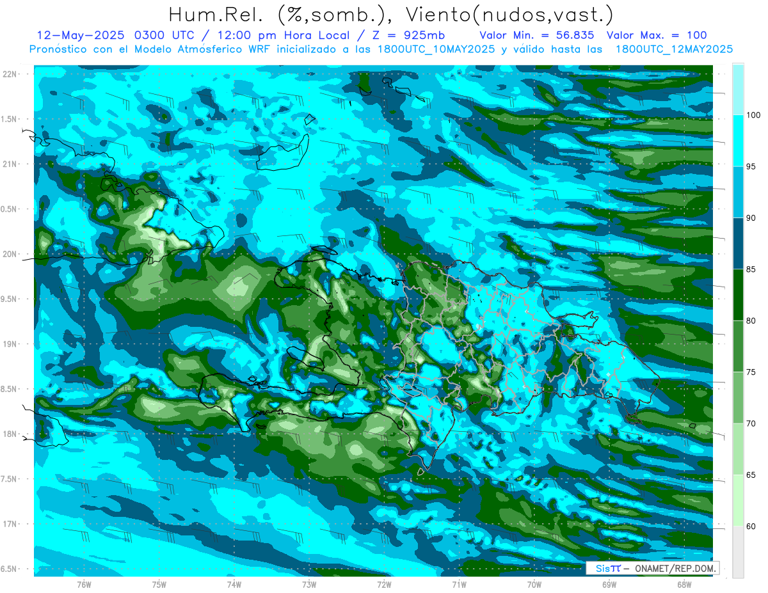Click the "18N" latitude label
Screen dimensions: 768x593
point(10,434)
